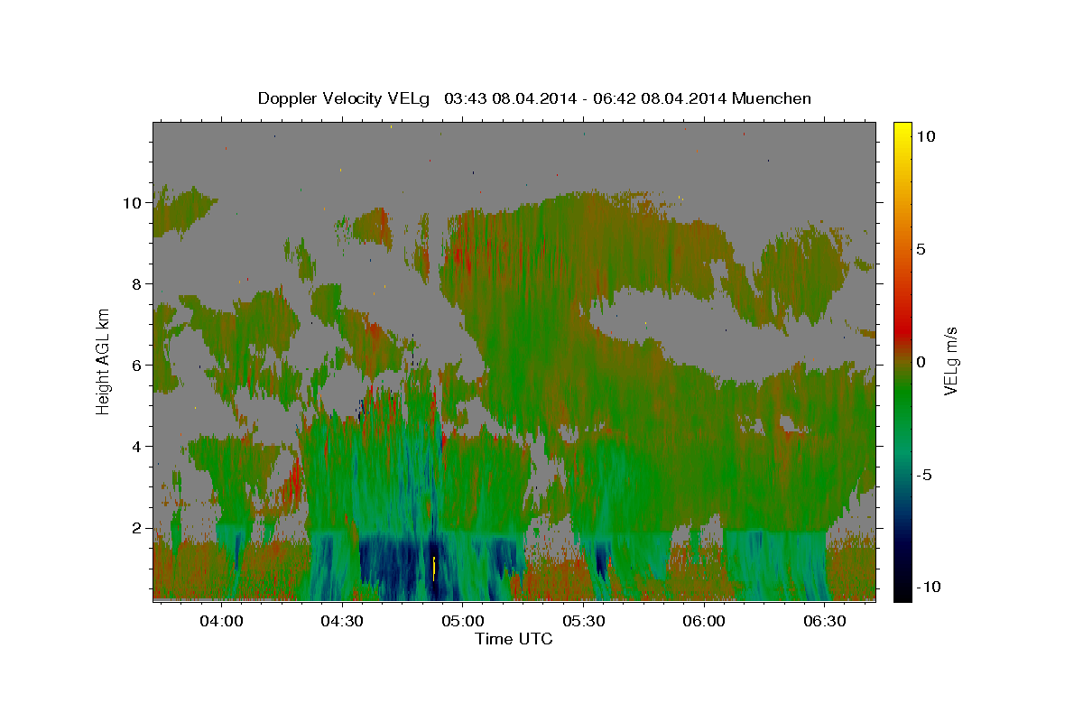Click 'Muenchen' in the plot title
The height and width of the screenshot is (722, 1083).
[772, 98]
